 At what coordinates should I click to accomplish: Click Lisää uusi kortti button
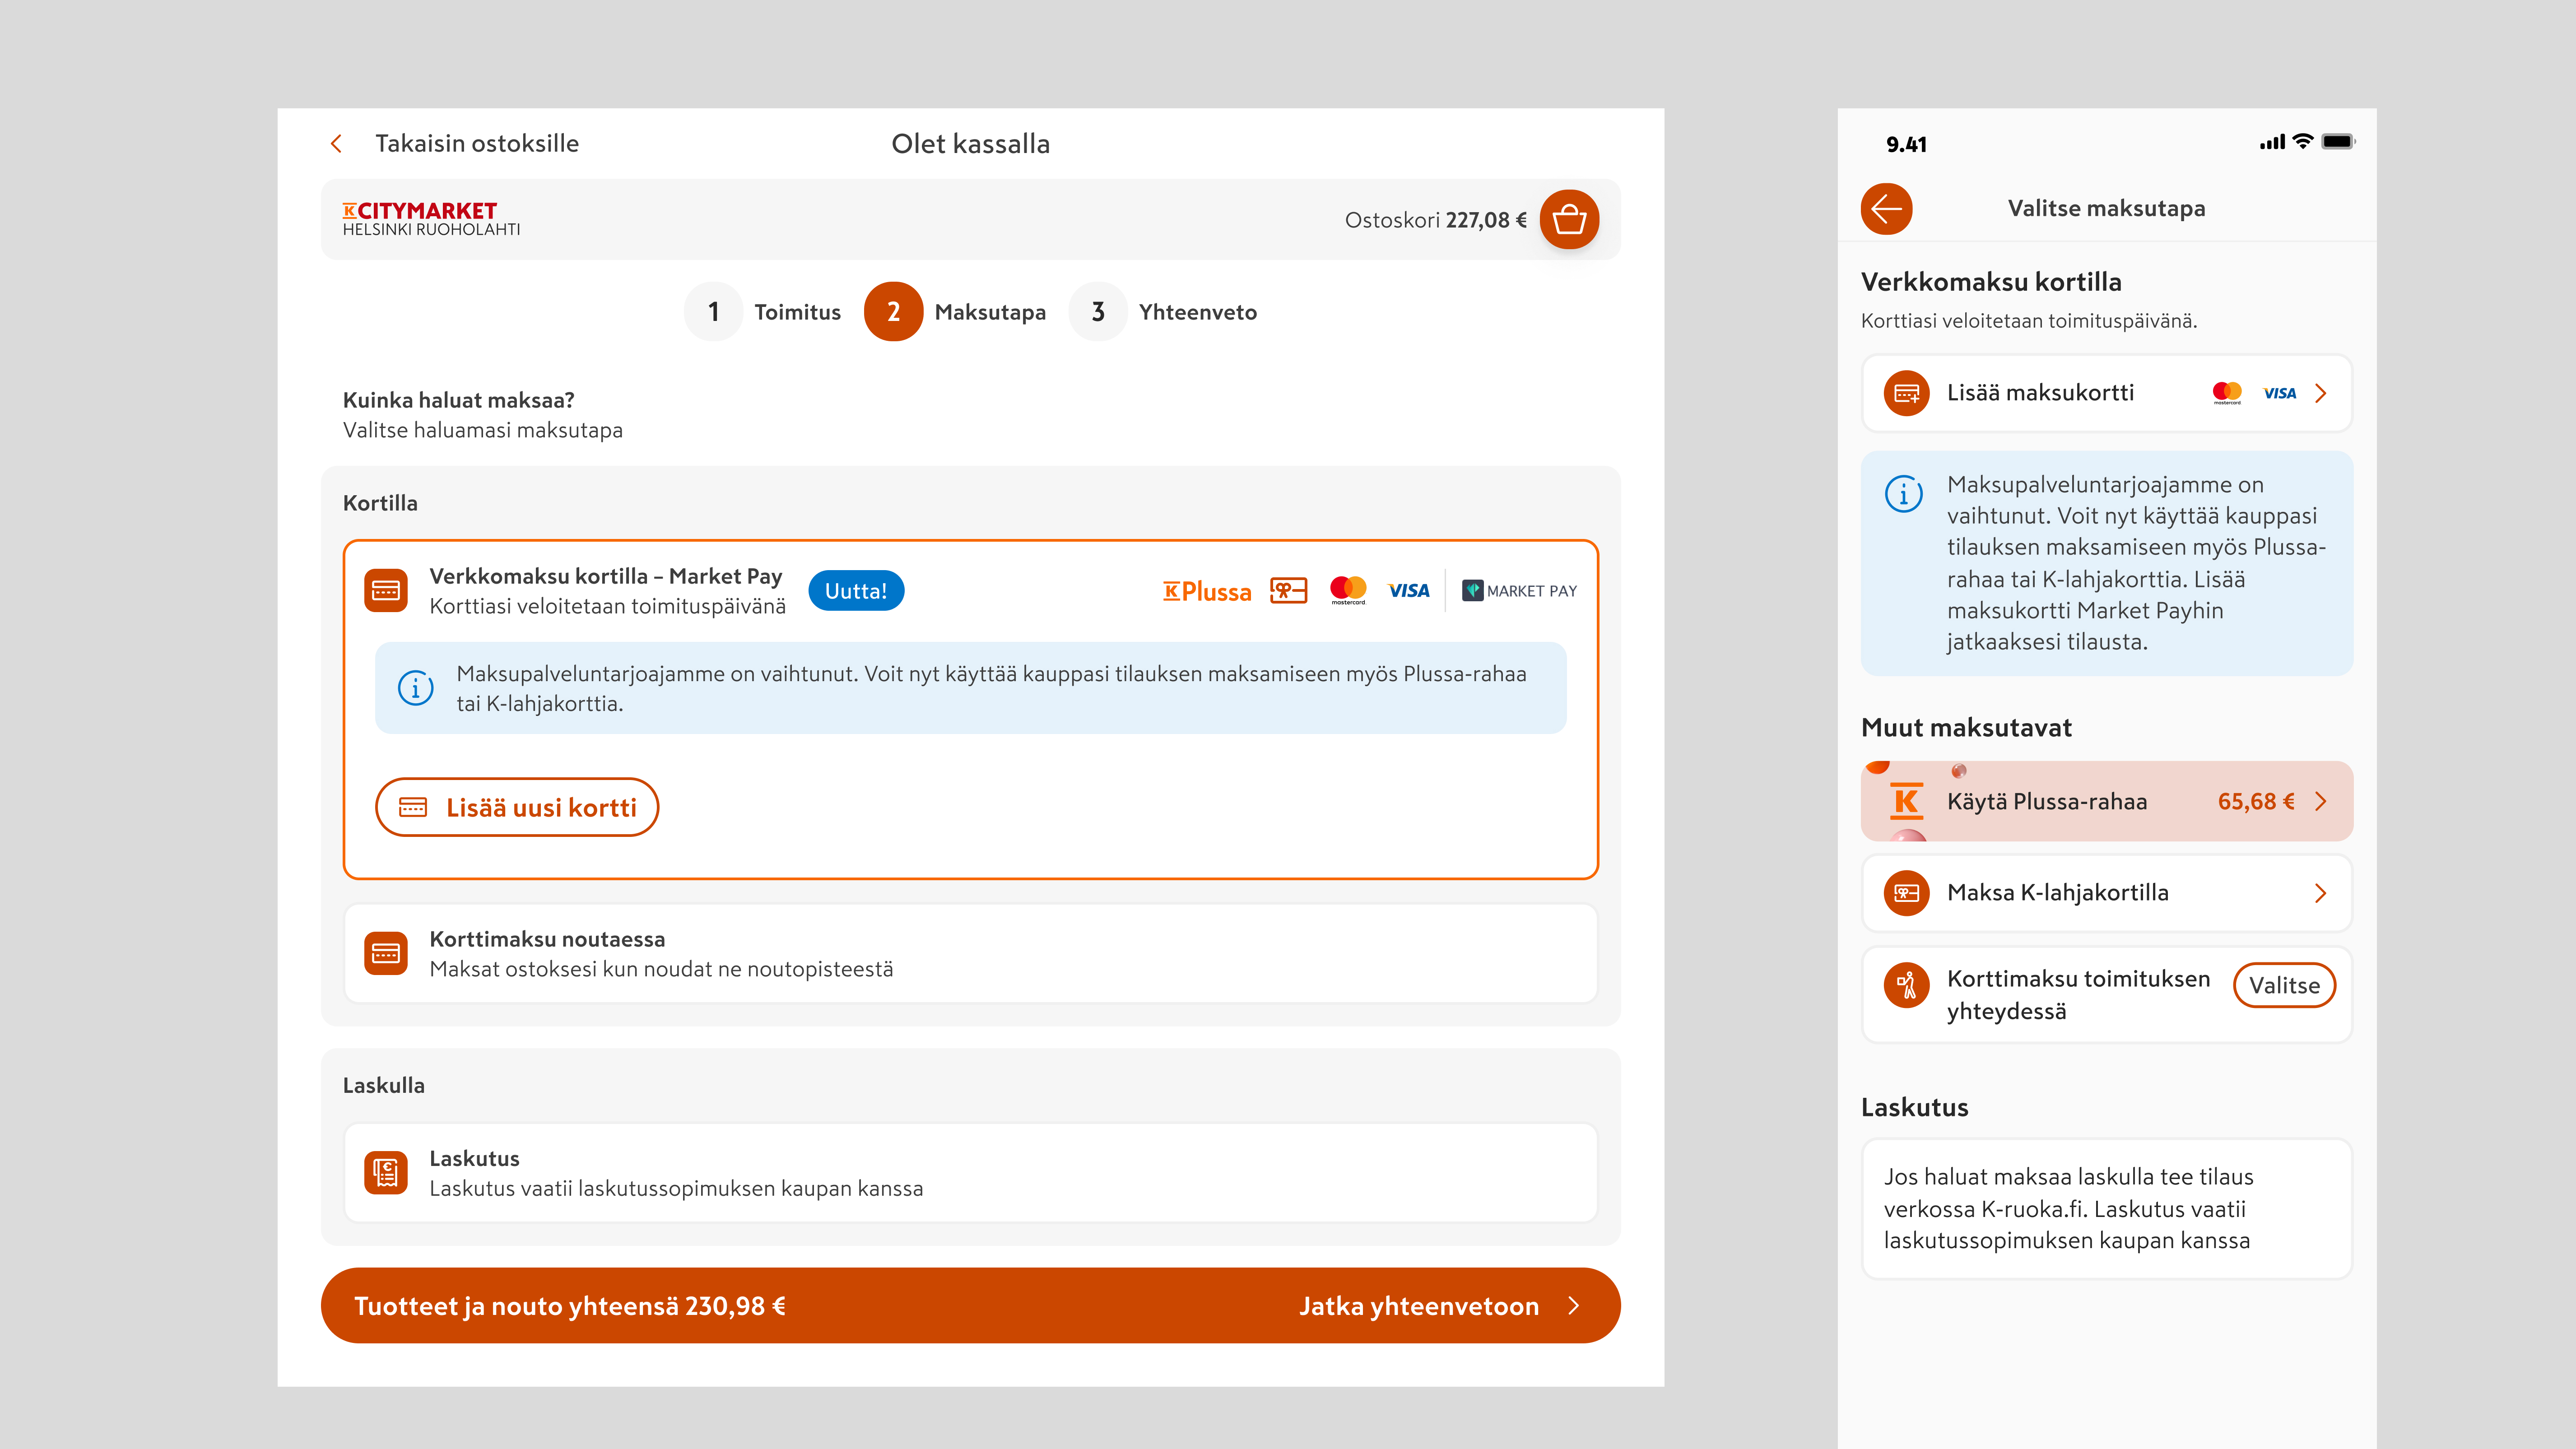517,807
